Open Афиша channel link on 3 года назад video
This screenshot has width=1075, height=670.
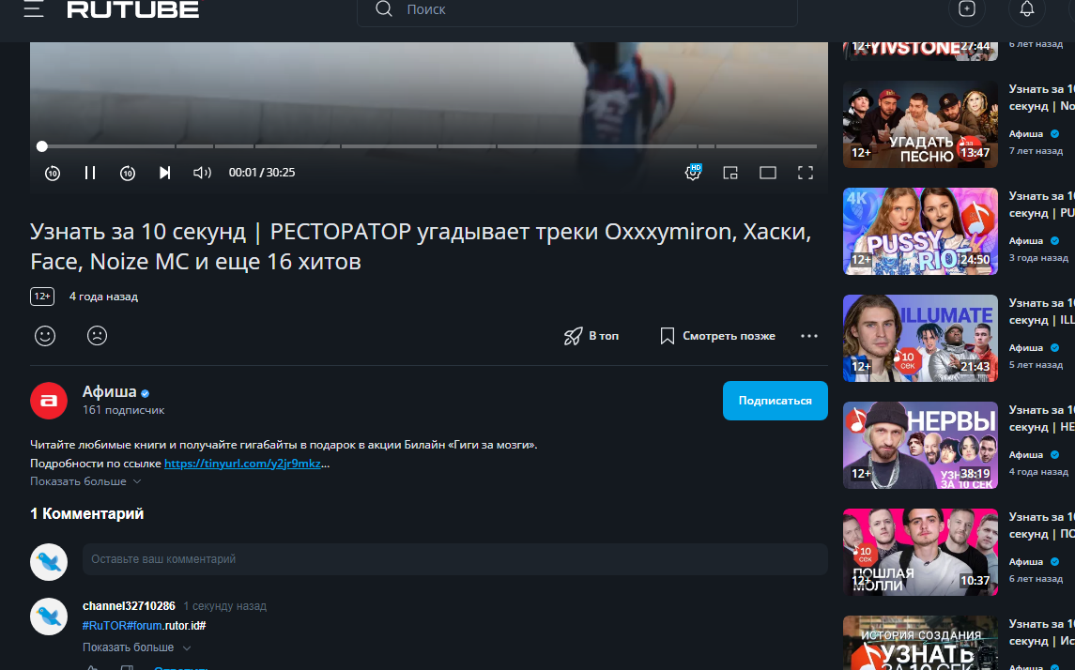[x=1026, y=240]
